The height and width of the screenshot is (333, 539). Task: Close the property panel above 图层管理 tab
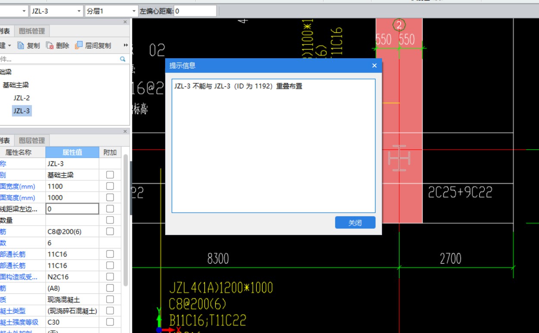(x=125, y=131)
